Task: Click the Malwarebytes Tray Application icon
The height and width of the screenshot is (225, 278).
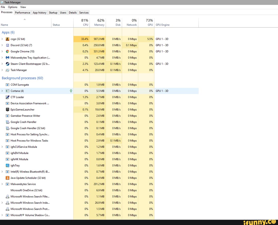Action: 7,58
